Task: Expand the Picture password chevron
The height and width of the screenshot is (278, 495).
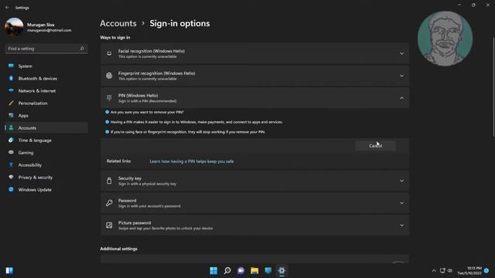Action: [x=401, y=225]
